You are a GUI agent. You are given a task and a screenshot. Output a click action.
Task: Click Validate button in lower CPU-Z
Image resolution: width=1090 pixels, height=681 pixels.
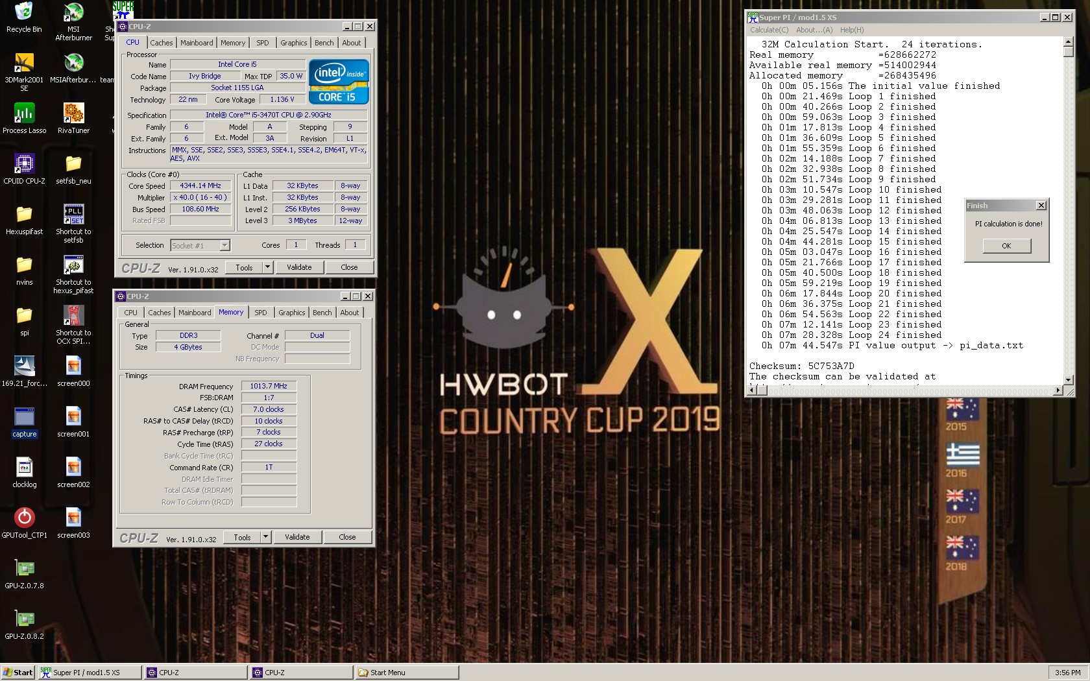297,537
